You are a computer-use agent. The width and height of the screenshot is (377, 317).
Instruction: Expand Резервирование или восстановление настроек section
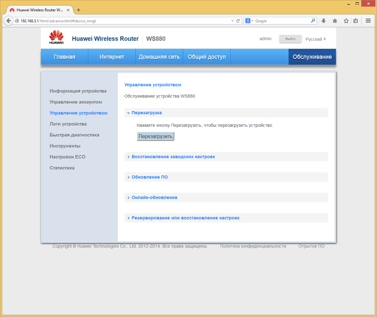(226, 218)
